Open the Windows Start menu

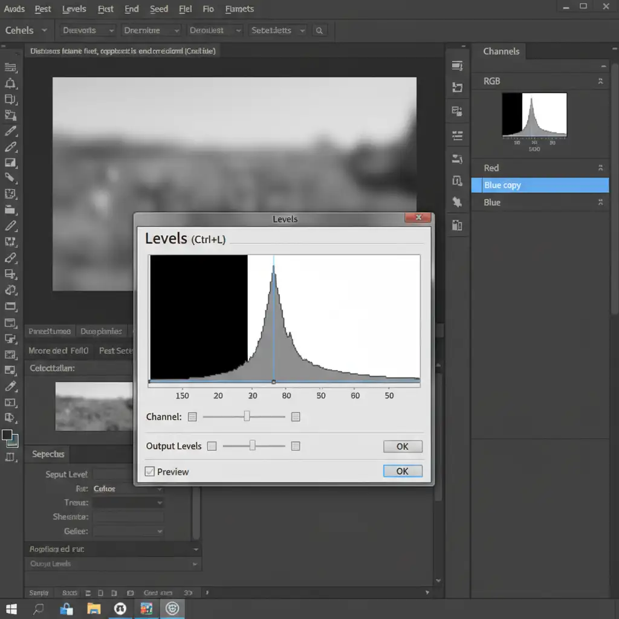pyautogui.click(x=11, y=608)
